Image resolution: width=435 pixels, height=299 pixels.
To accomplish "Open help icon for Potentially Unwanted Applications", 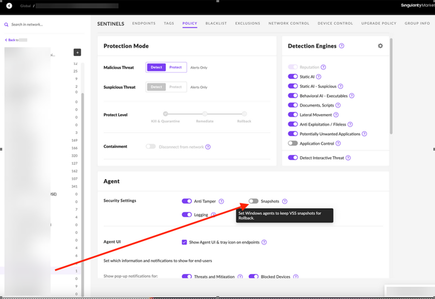I will click(x=364, y=134).
